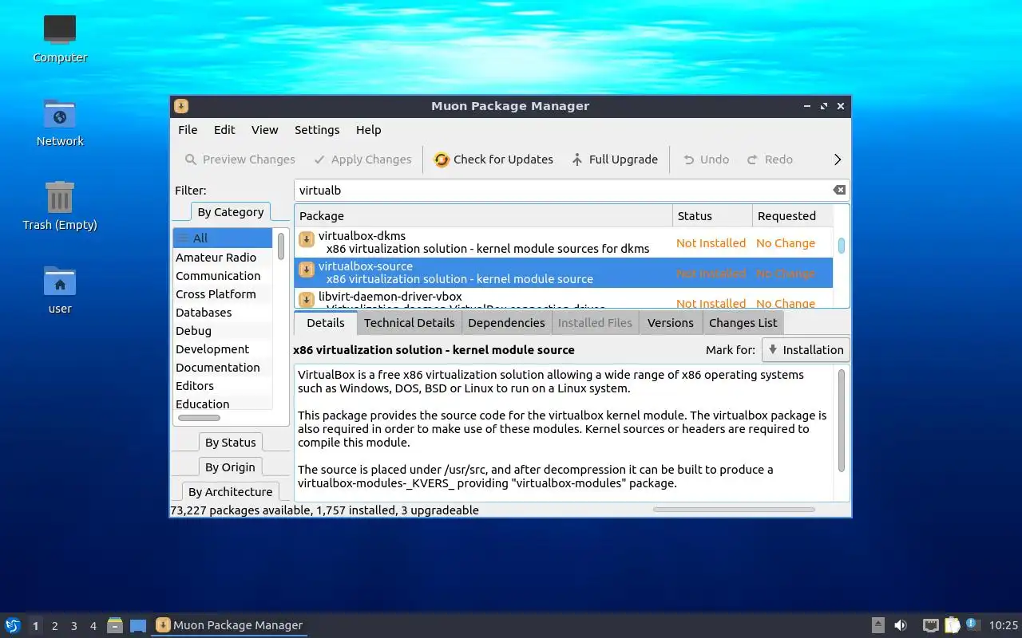Select the Editors category
1022x638 pixels.
pos(223,385)
